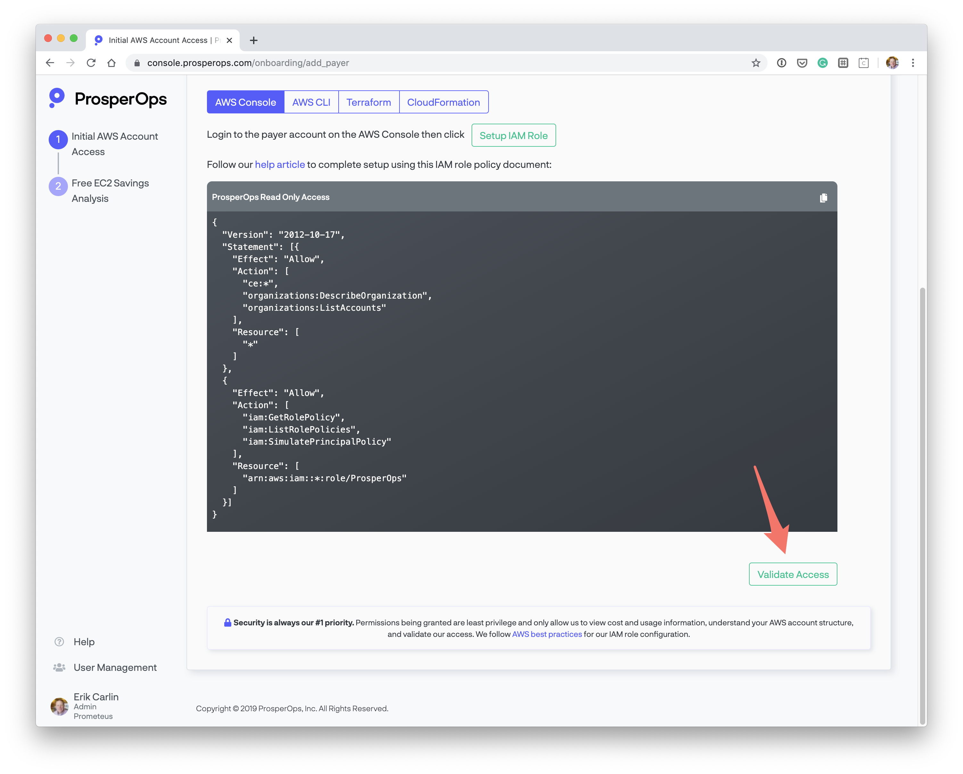Open the Pocket extension icon
This screenshot has height=774, width=963.
pos(802,63)
